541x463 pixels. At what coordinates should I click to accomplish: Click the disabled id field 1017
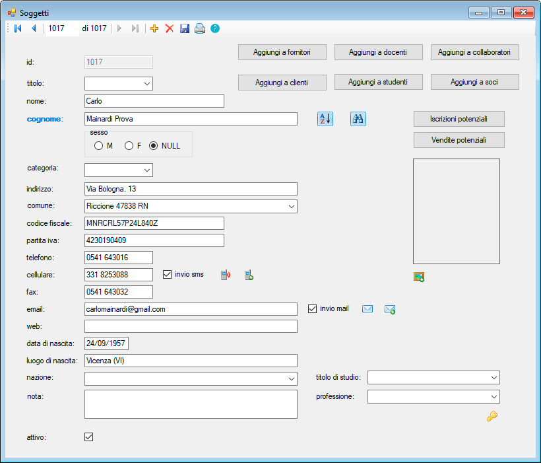[x=119, y=62]
